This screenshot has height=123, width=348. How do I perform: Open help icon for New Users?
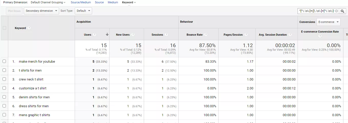133,35
